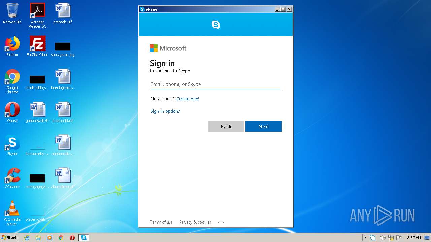This screenshot has height=242, width=431.
Task: Open Windows Media Player taskbar icon
Action: [x=49, y=238]
